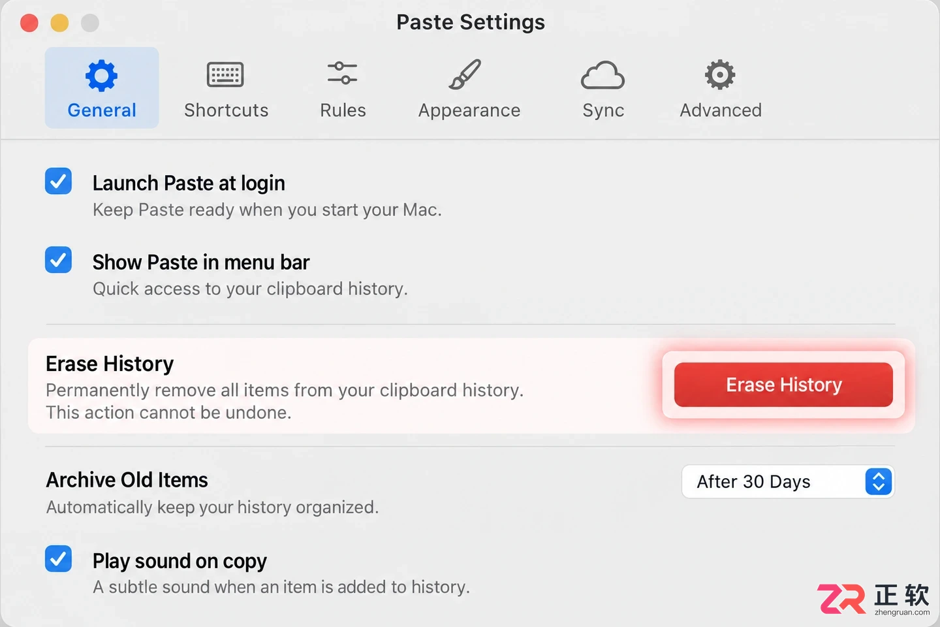Click the Erase History heading text

click(x=110, y=364)
